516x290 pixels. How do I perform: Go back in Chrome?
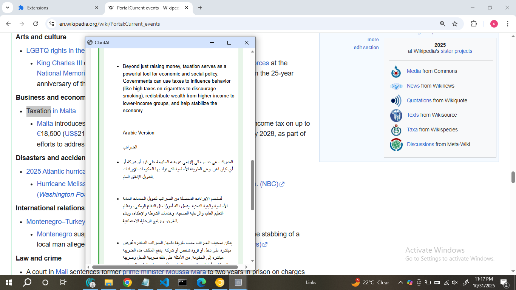click(x=8, y=24)
